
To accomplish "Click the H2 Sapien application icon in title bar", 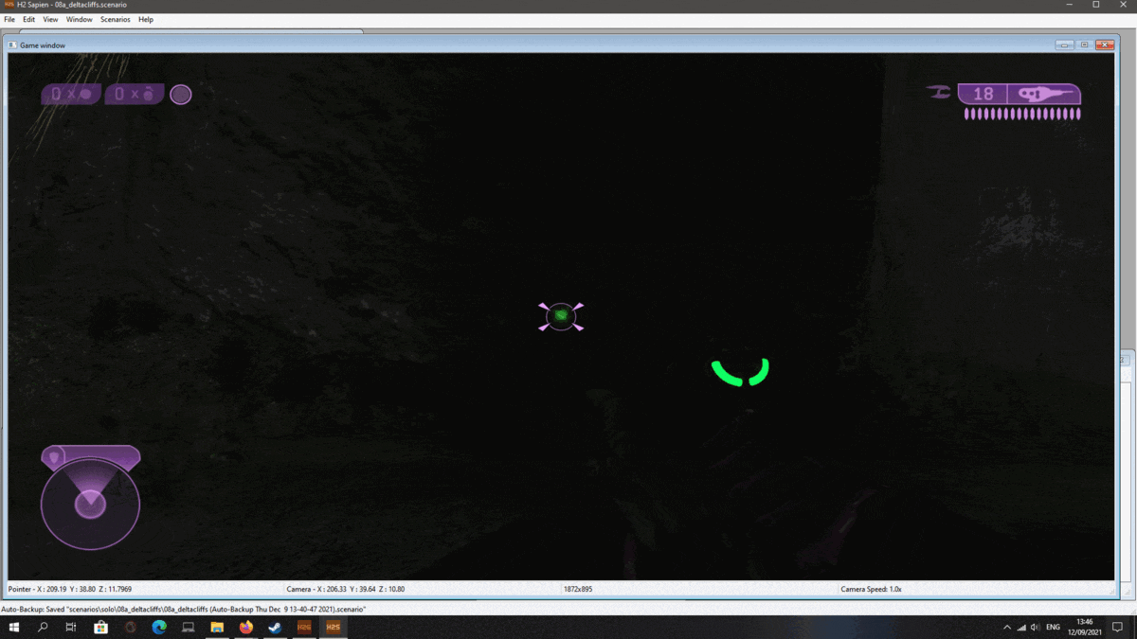I will [9, 5].
